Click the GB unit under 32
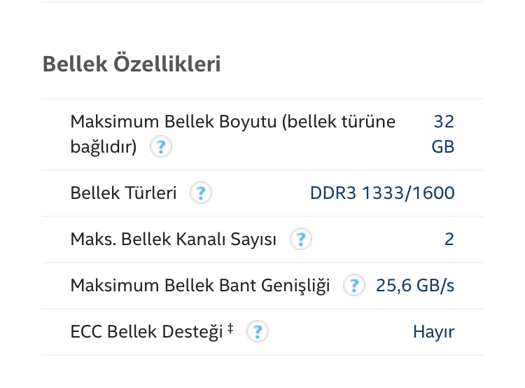Image resolution: width=525 pixels, height=388 pixels. (443, 147)
